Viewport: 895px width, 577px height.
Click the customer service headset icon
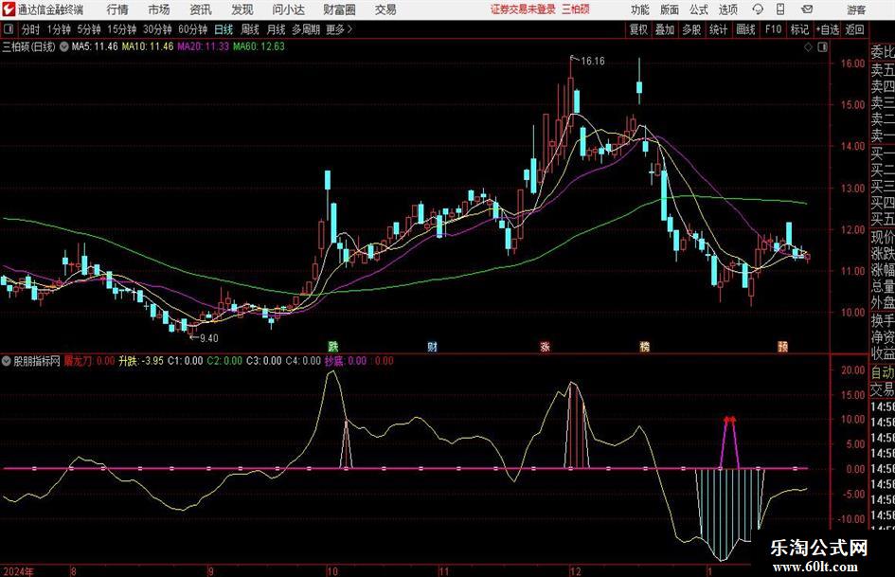point(758,9)
